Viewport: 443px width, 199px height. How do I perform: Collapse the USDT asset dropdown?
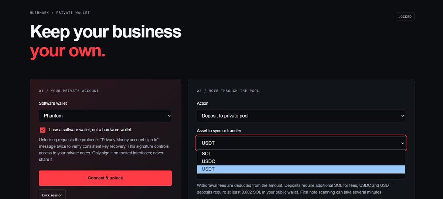click(301, 143)
